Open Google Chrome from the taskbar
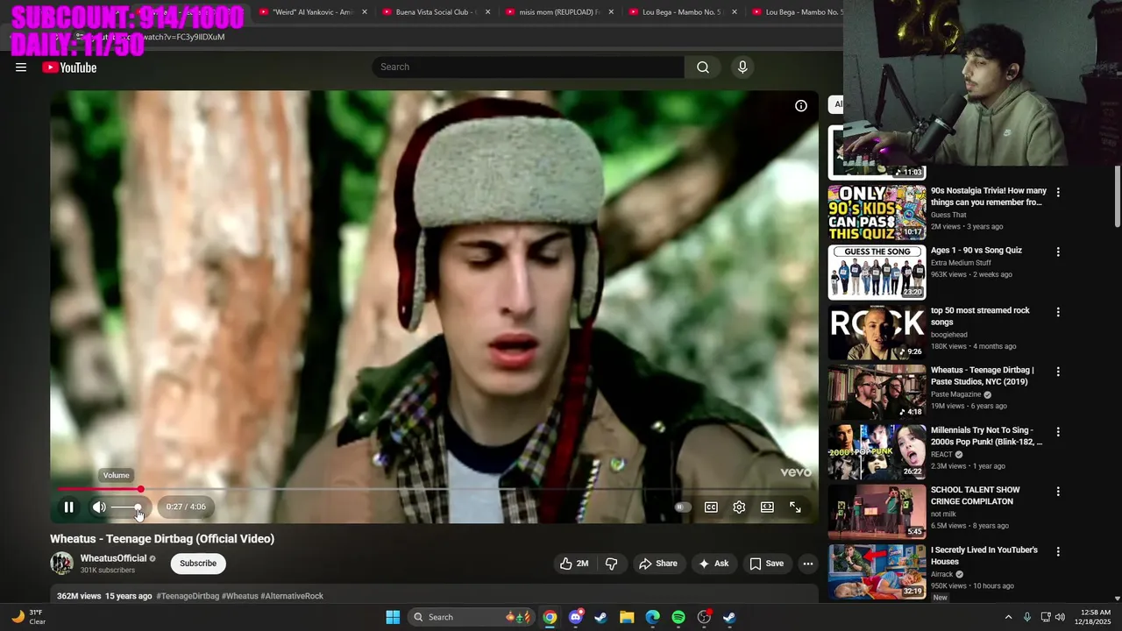This screenshot has width=1122, height=631. [550, 617]
